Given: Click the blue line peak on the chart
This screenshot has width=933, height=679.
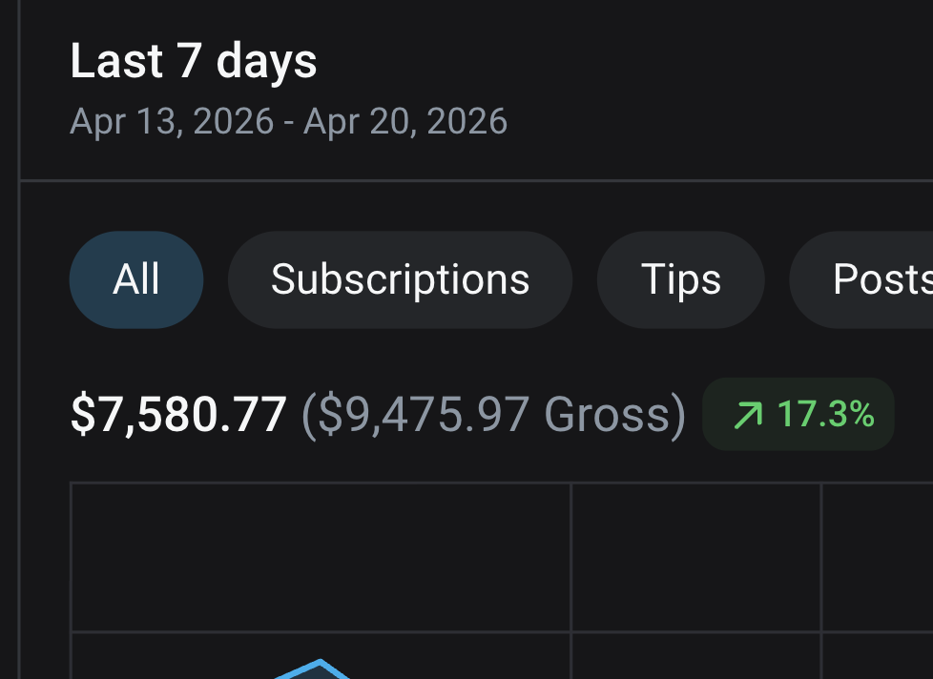Looking at the screenshot, I should [321, 662].
